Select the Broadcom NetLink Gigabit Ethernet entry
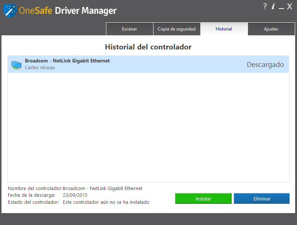The width and height of the screenshot is (297, 225). [67, 61]
